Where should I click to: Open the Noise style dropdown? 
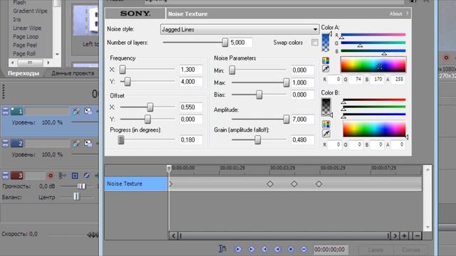pos(239,29)
